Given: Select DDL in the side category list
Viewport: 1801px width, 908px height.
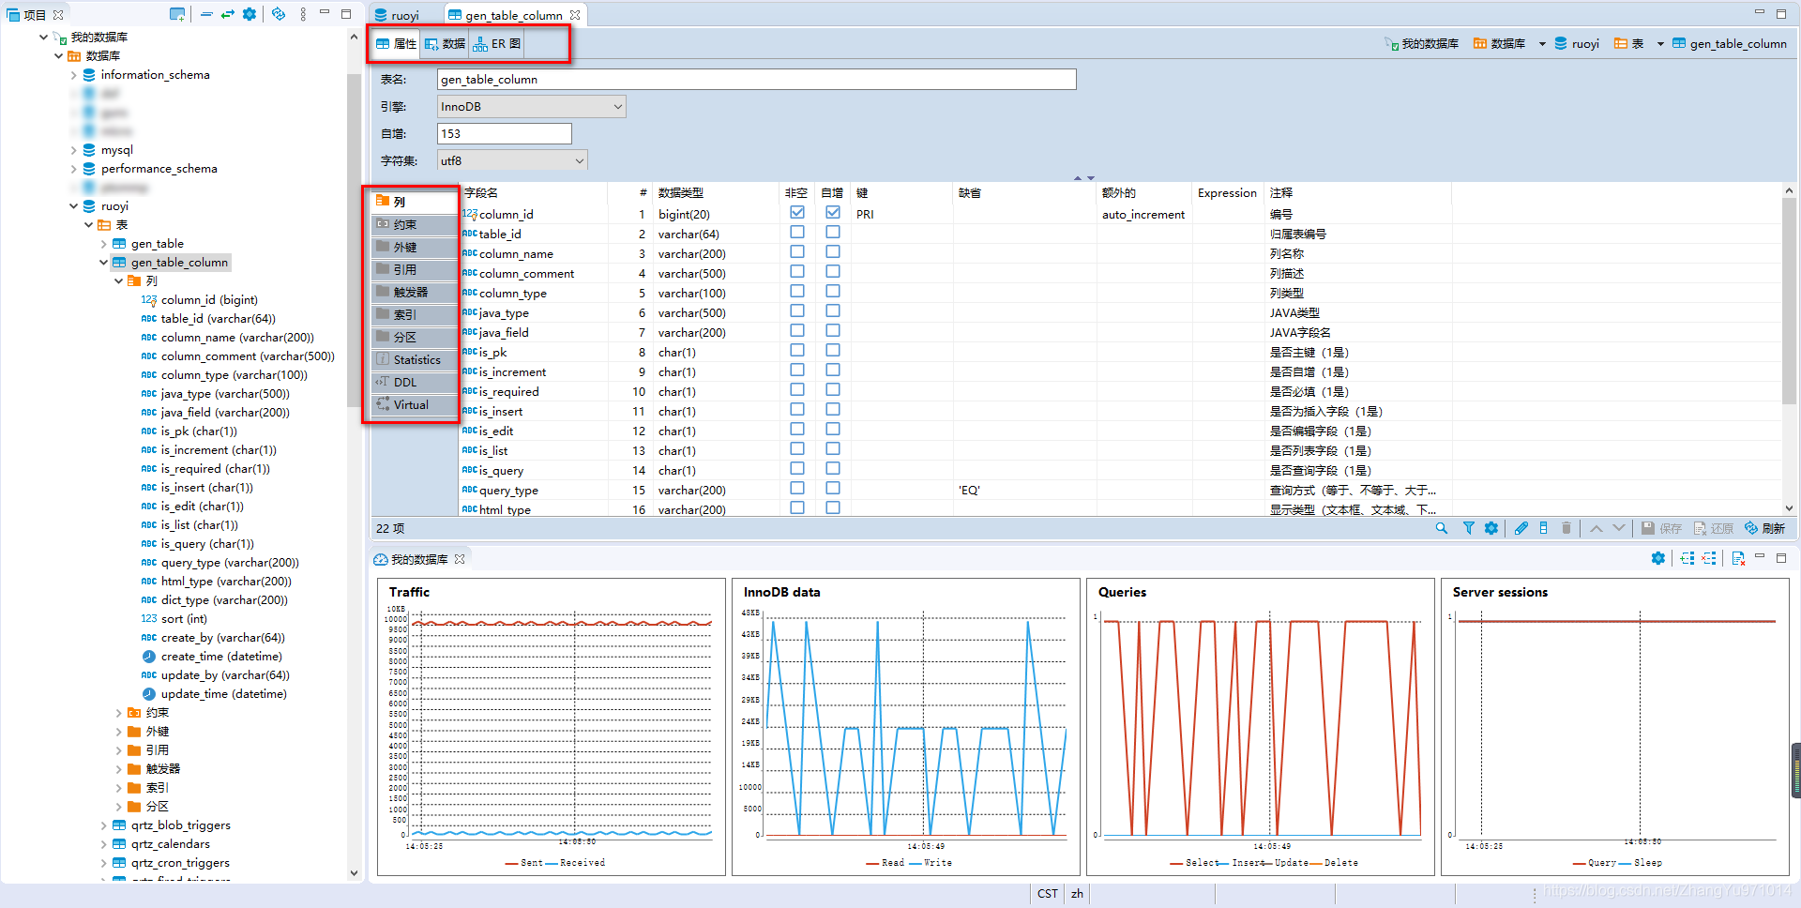Looking at the screenshot, I should click(x=414, y=382).
